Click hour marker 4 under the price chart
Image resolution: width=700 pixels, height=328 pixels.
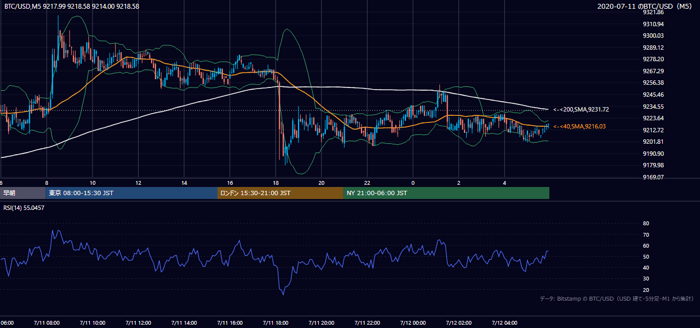[504, 183]
